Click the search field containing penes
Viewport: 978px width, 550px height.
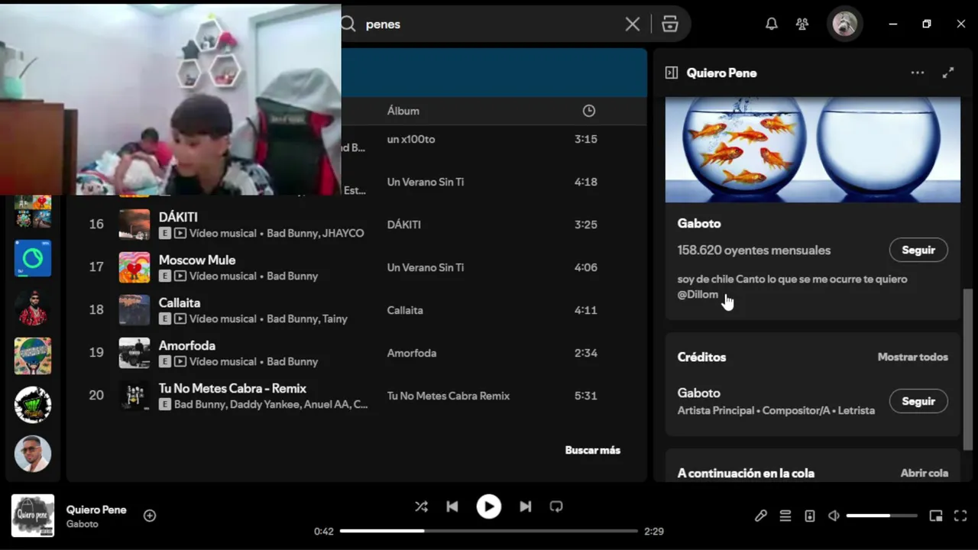[x=489, y=24]
